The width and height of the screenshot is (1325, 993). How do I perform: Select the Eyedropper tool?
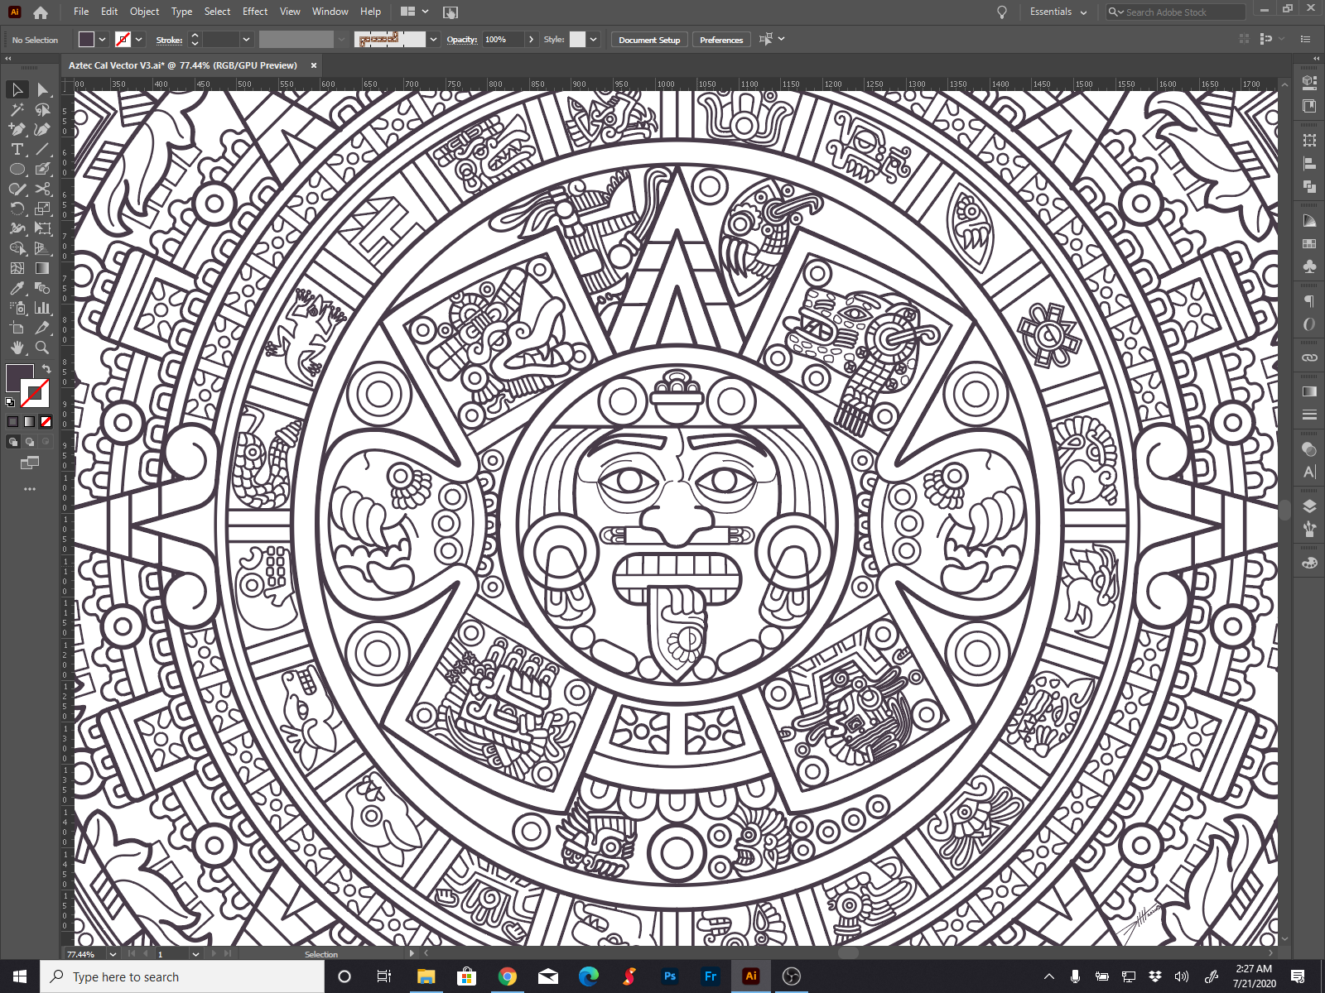17,288
